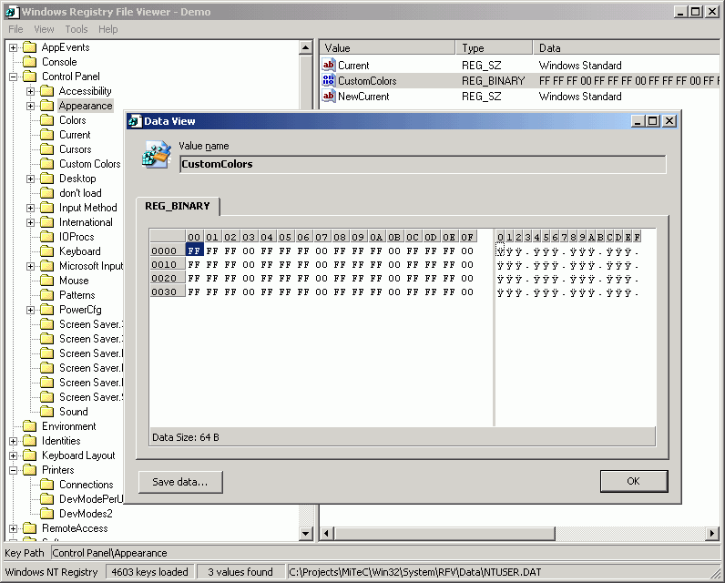Open the File menu
Image resolution: width=725 pixels, height=583 pixels.
(x=15, y=29)
